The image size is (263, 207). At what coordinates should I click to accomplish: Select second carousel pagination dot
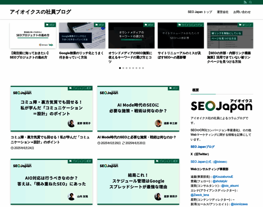(123, 68)
